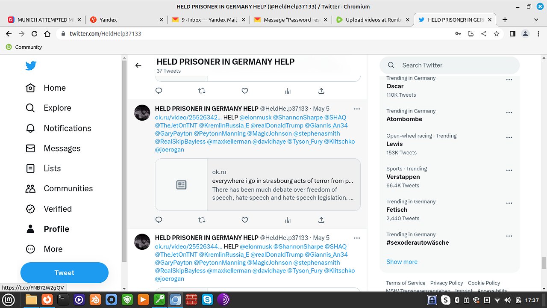Viewport: 547px width, 308px height.
Task: Click Show more under trends
Action: 402,262
